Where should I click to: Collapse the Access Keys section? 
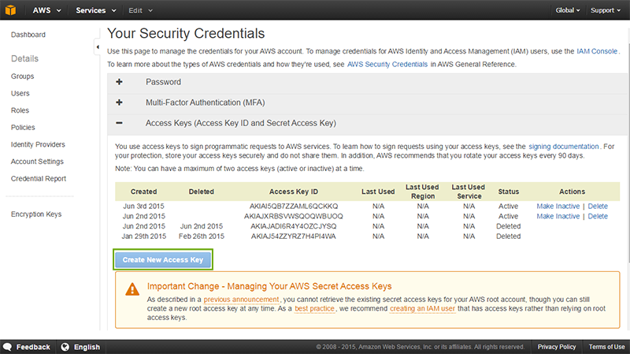click(119, 123)
